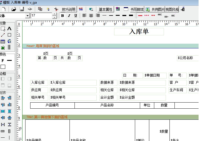Open the font name dropdown
Viewport: 203px width, 141px height.
[x=27, y=16]
